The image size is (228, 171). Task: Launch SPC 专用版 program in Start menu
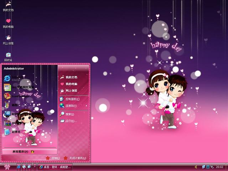click(x=19, y=87)
